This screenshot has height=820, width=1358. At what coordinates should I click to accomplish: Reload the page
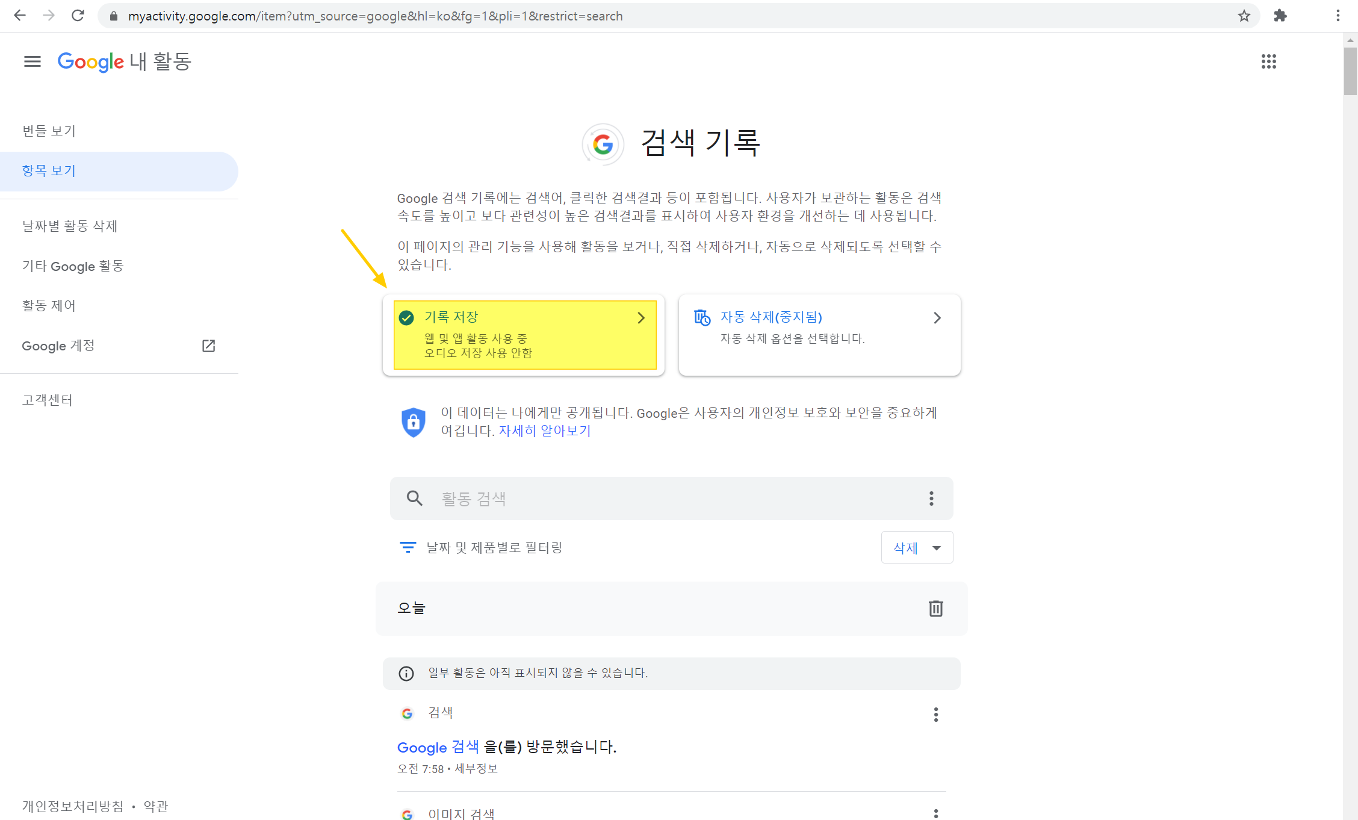78,16
